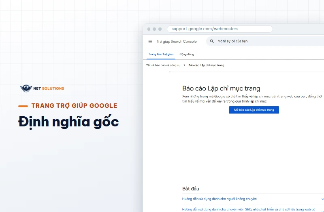Open the 'Tất cả báo cáo và công cụ' breadcrumb
The image size is (324, 212).
coord(163,65)
